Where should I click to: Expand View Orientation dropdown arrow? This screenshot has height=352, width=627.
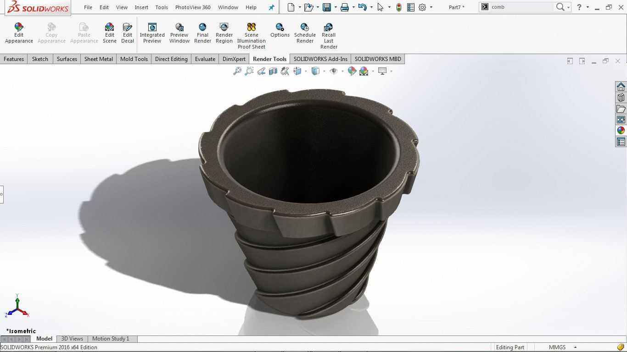(306, 71)
